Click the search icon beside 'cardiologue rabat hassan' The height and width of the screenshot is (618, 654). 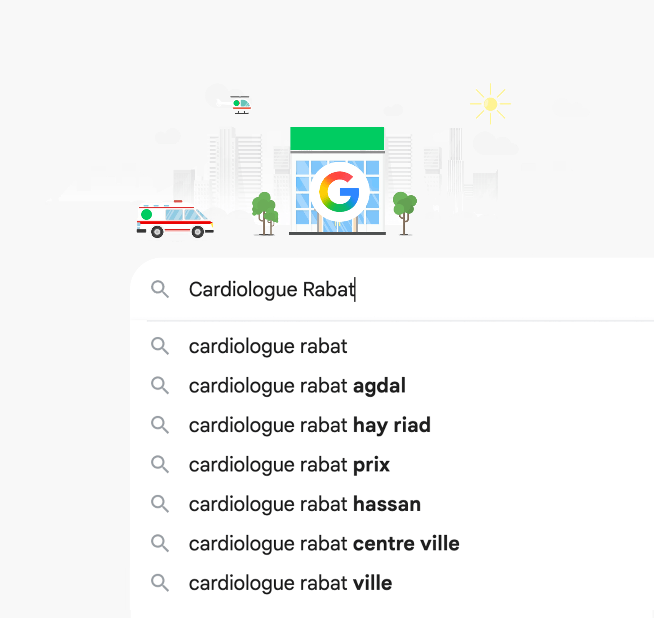(x=161, y=504)
